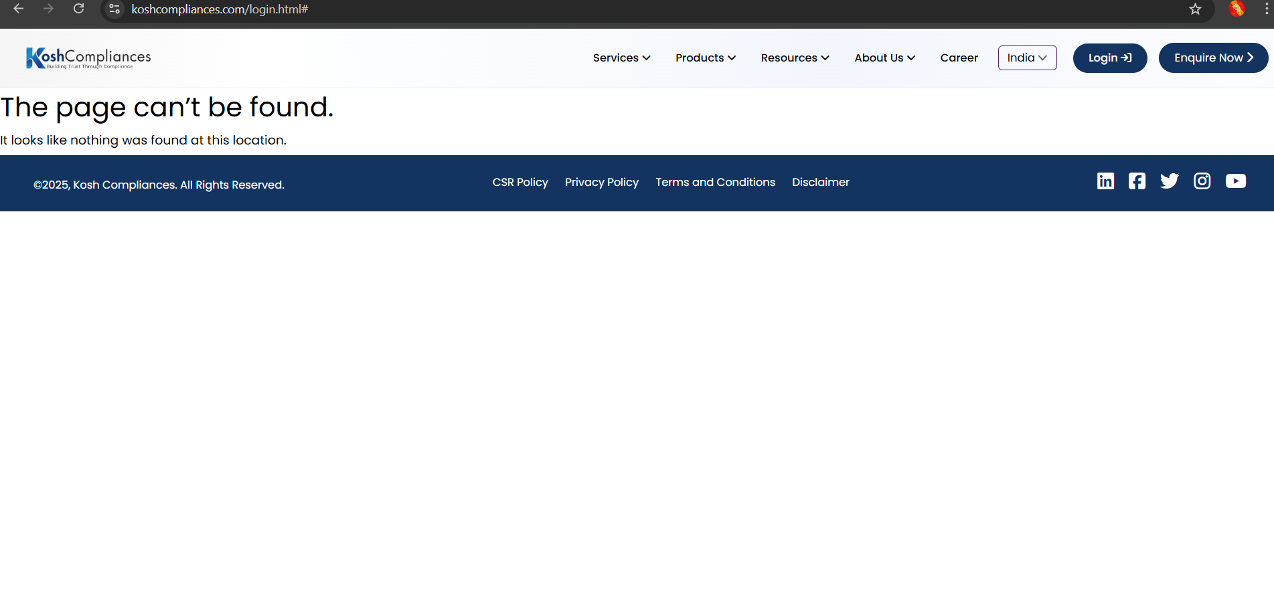This screenshot has width=1274, height=616.
Task: Open the LinkedIn footer icon
Action: tap(1105, 181)
